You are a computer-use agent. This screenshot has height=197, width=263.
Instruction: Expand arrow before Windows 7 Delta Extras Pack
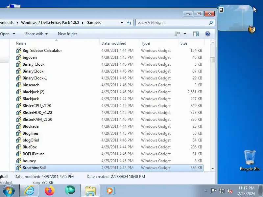(17, 23)
